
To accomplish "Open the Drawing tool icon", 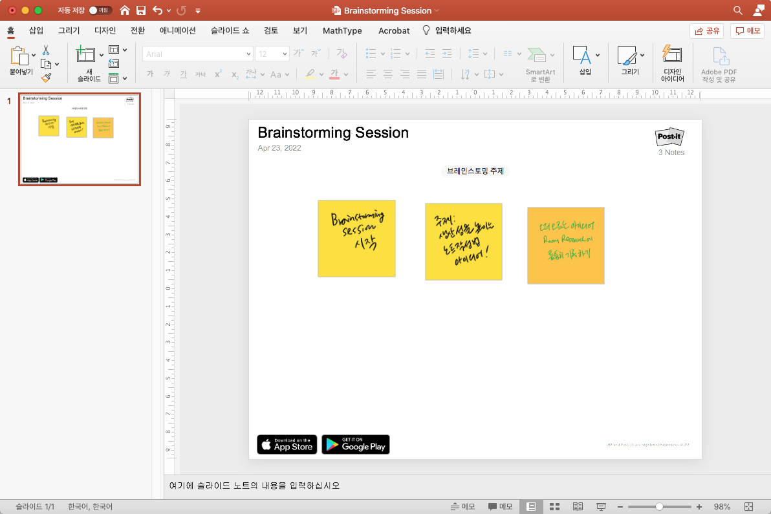I will [627, 56].
